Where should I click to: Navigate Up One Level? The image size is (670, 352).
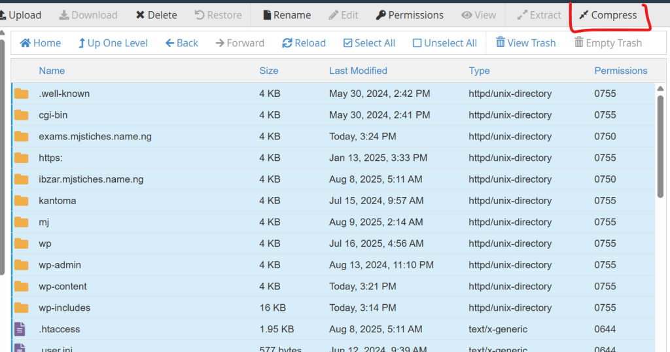click(113, 43)
